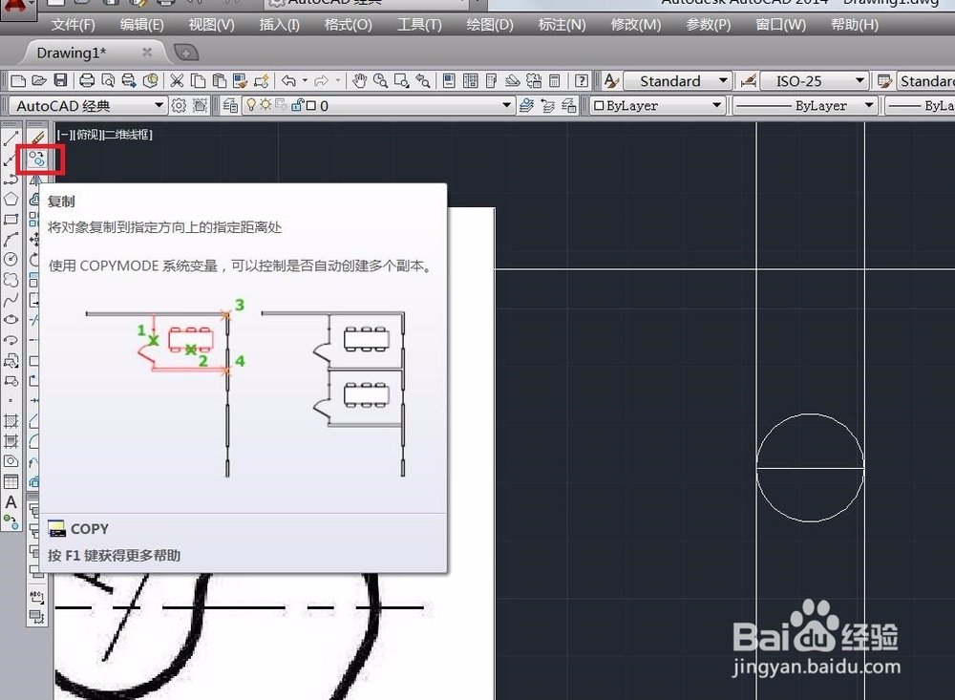Screen dimensions: 955x700
Task: Select the Line drawing tool
Action: [x=11, y=138]
